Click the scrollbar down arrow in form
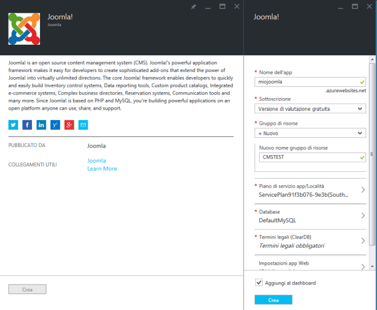Screen dimensions: 377x310 [x=372, y=266]
